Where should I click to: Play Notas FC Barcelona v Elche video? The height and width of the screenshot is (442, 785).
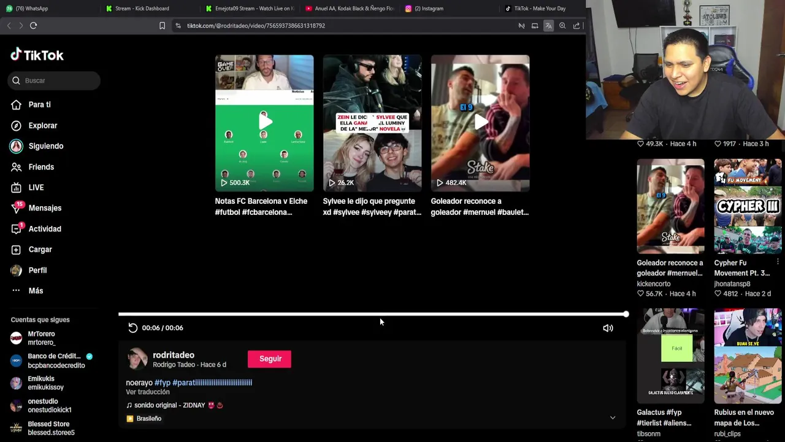coord(264,123)
